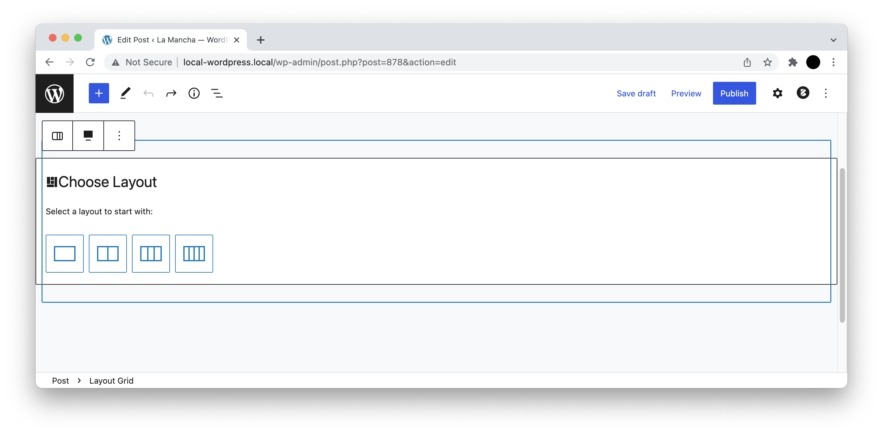
Task: Click the Jetpack icon near Publish
Action: 803,93
